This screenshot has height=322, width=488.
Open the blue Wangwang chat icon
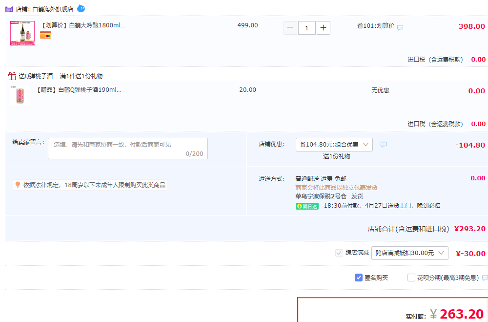tap(81, 8)
